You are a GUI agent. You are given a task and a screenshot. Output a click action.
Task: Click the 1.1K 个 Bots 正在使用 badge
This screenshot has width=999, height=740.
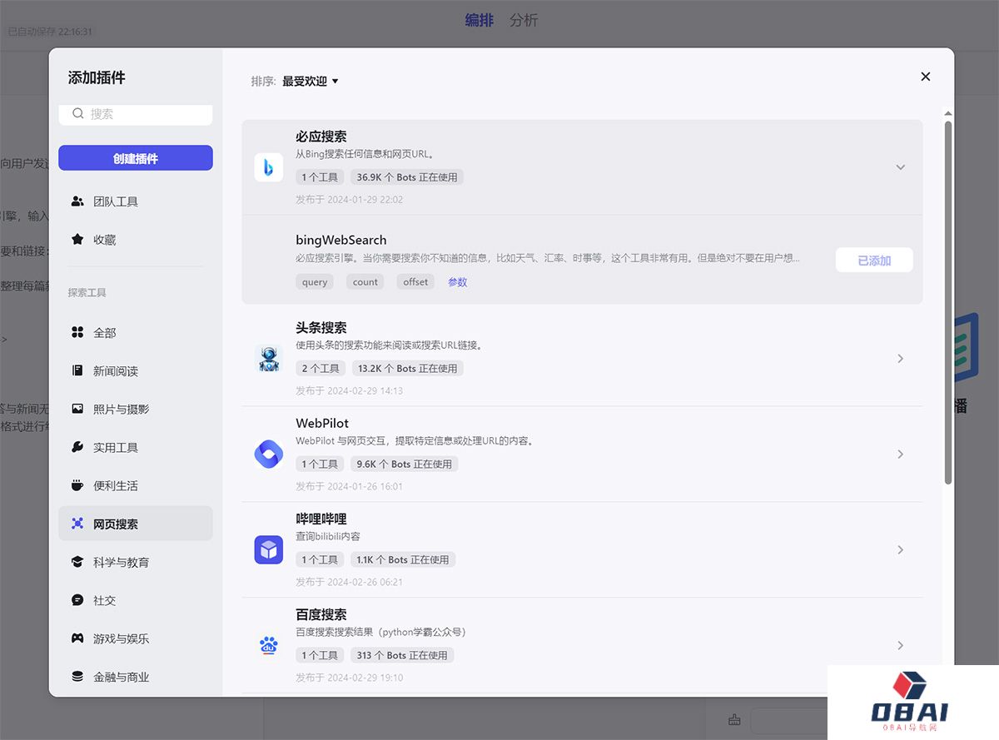[403, 560]
